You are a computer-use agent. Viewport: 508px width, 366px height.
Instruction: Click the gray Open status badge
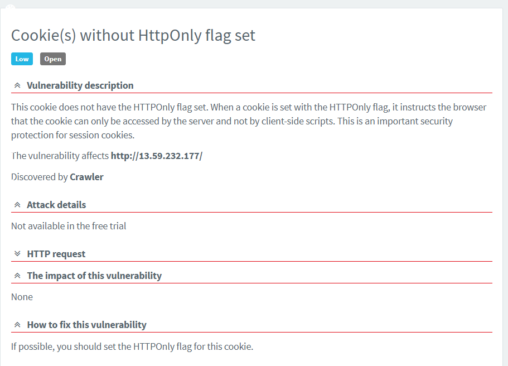coord(53,59)
